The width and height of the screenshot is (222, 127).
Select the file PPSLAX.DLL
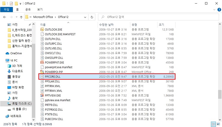[x=52, y=81]
